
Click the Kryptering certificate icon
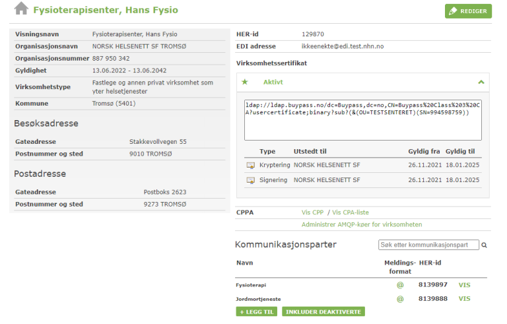250,164
